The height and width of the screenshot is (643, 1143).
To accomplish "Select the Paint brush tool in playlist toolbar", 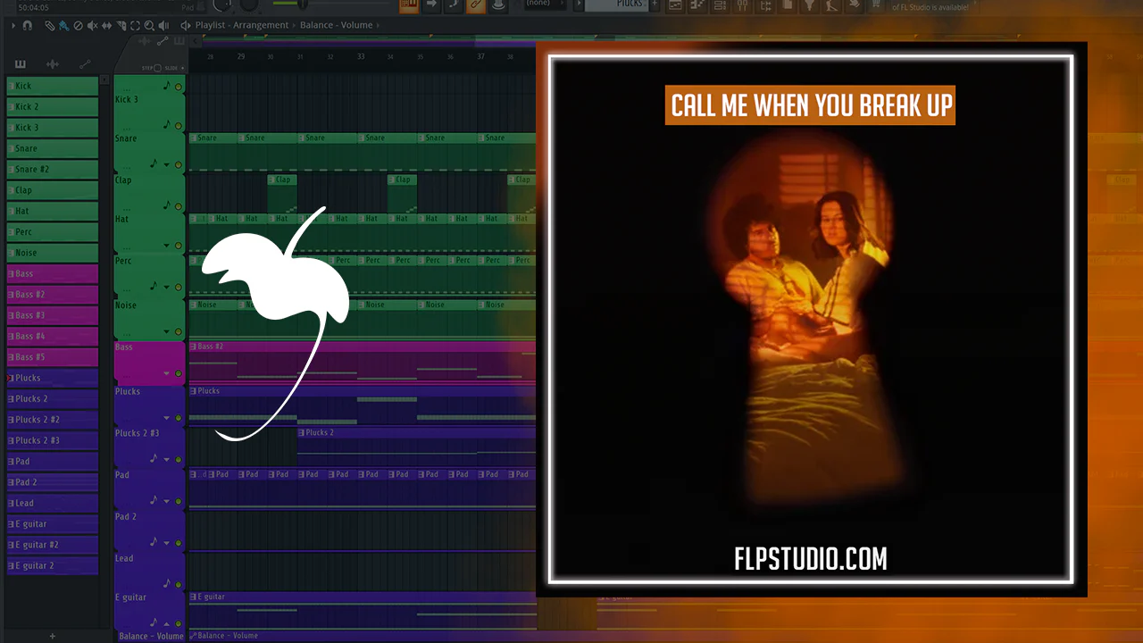I will point(63,26).
